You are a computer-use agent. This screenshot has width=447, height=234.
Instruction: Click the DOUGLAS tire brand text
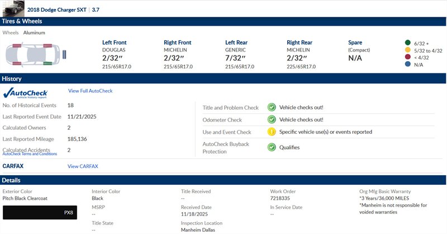pyautogui.click(x=114, y=50)
